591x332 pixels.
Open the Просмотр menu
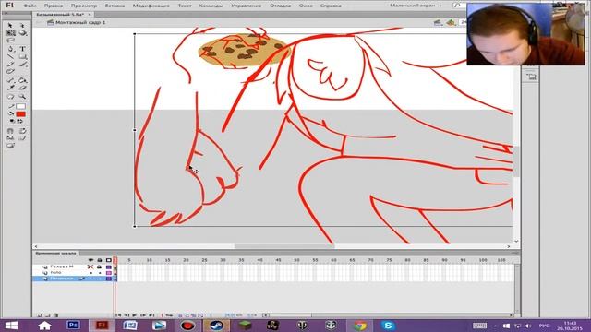coord(84,6)
